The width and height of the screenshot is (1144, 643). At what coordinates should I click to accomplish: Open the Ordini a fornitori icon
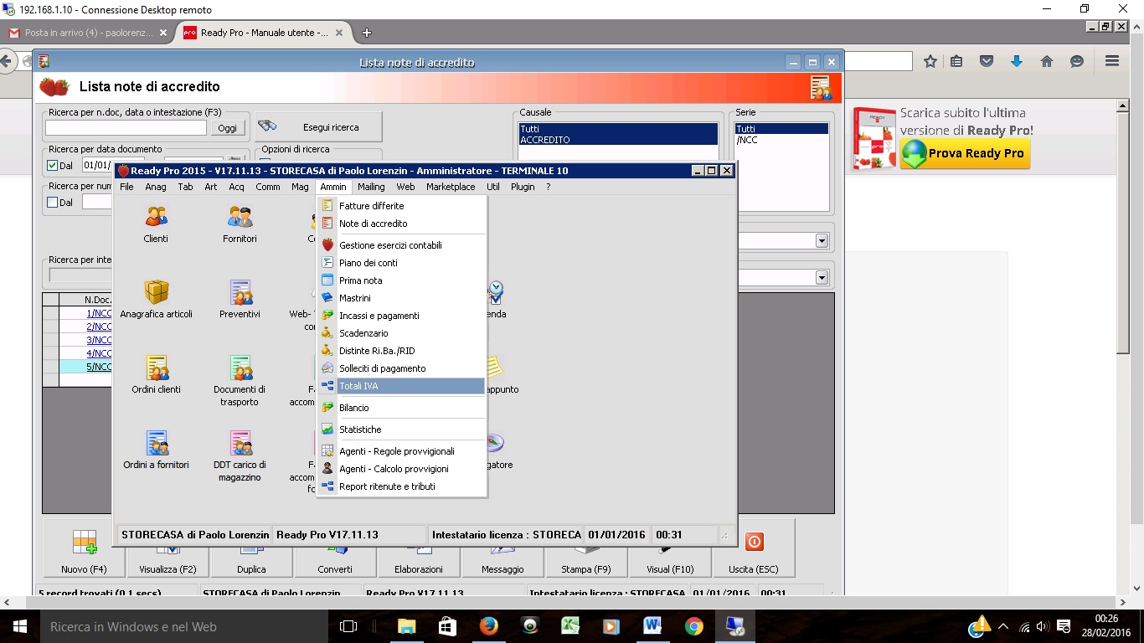157,443
